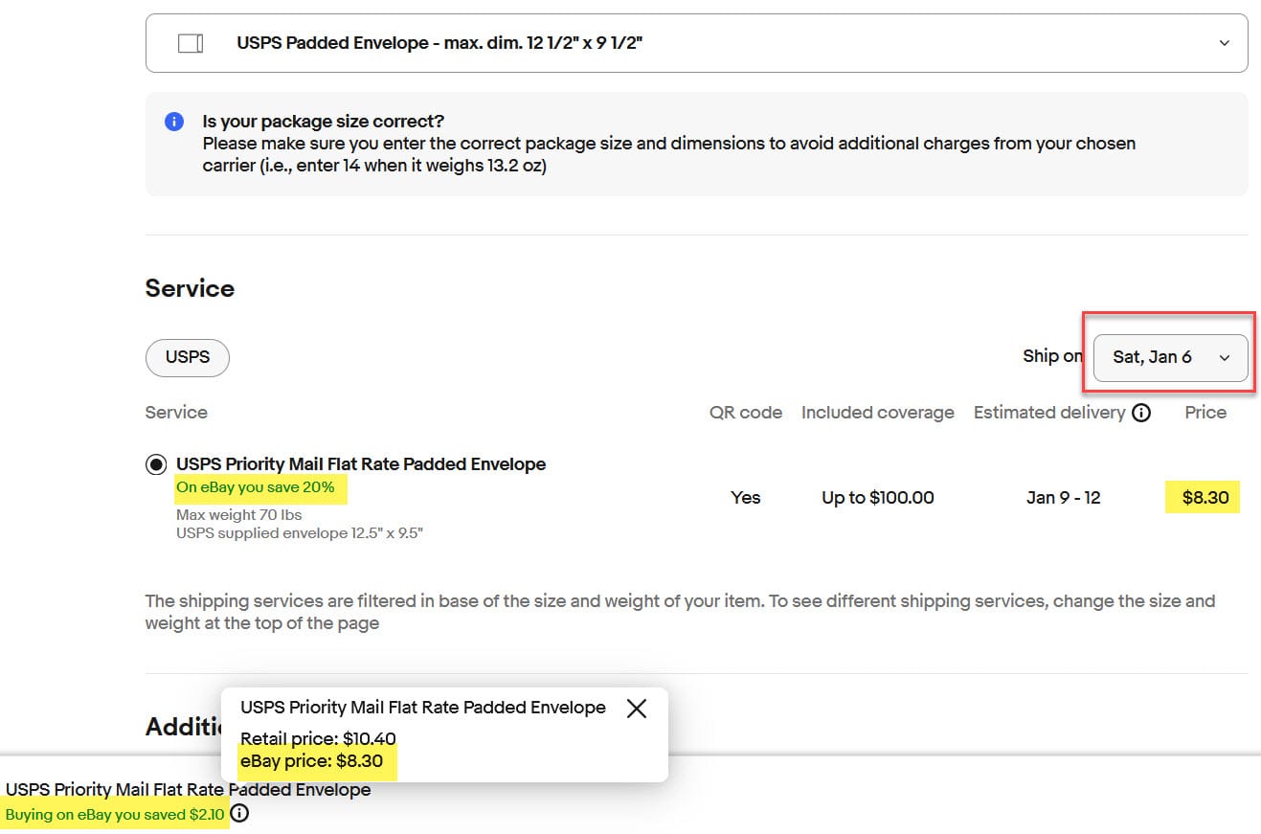
Task: Click 'eBay price: $8.30' in popup
Action: (x=312, y=762)
